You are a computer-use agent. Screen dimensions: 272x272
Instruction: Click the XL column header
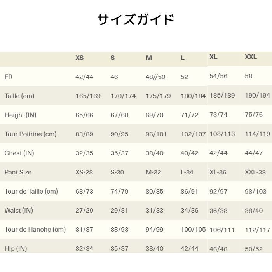pos(213,57)
